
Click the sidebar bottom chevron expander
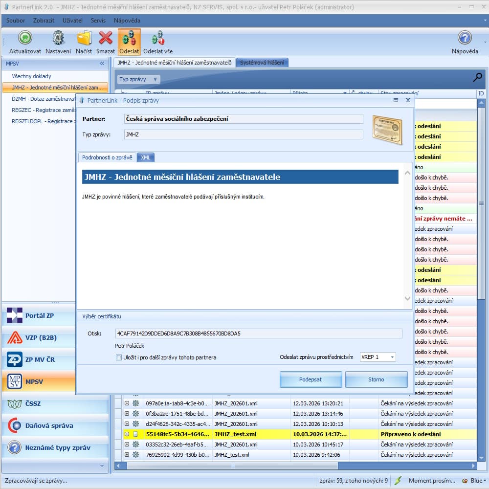click(x=102, y=466)
